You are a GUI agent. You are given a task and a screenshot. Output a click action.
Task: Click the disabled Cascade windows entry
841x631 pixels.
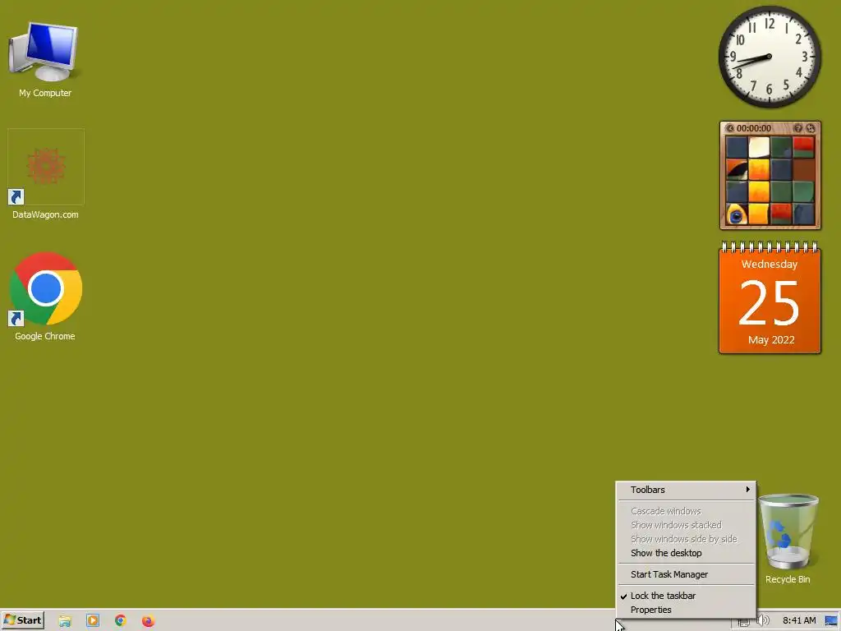tap(686, 511)
